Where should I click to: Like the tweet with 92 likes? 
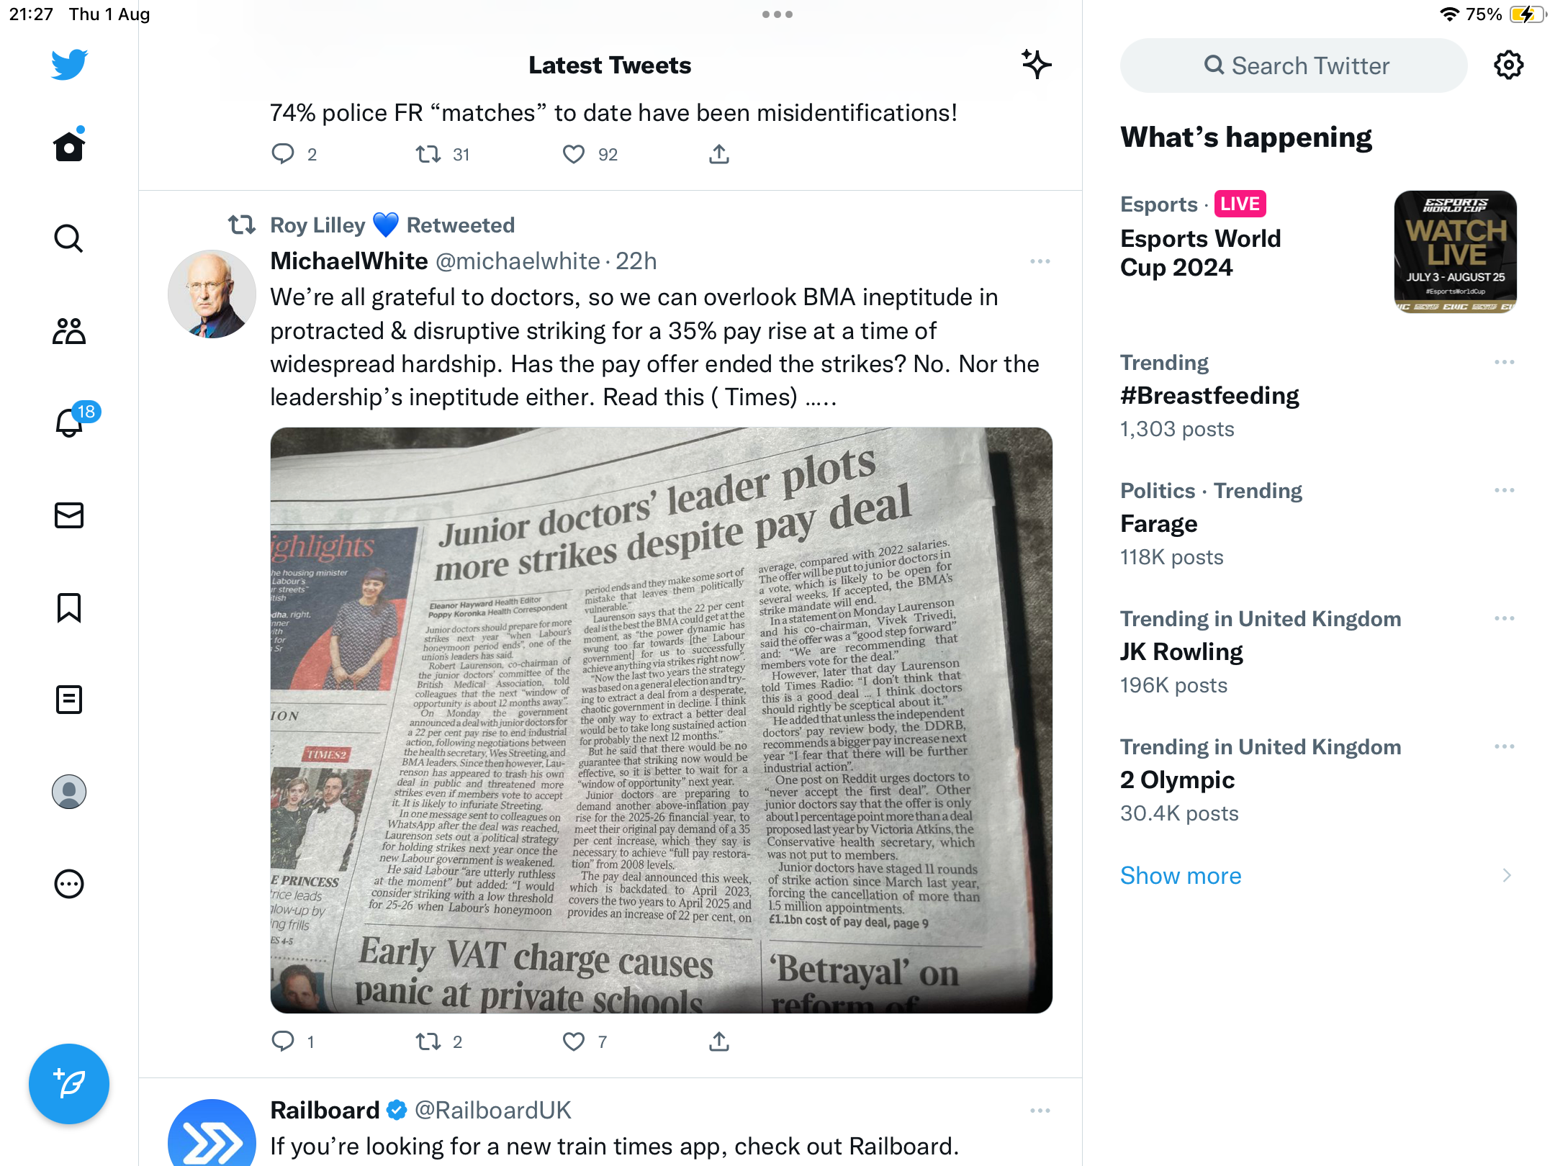574,154
